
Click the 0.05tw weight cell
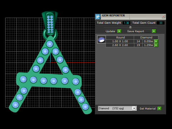148,41
